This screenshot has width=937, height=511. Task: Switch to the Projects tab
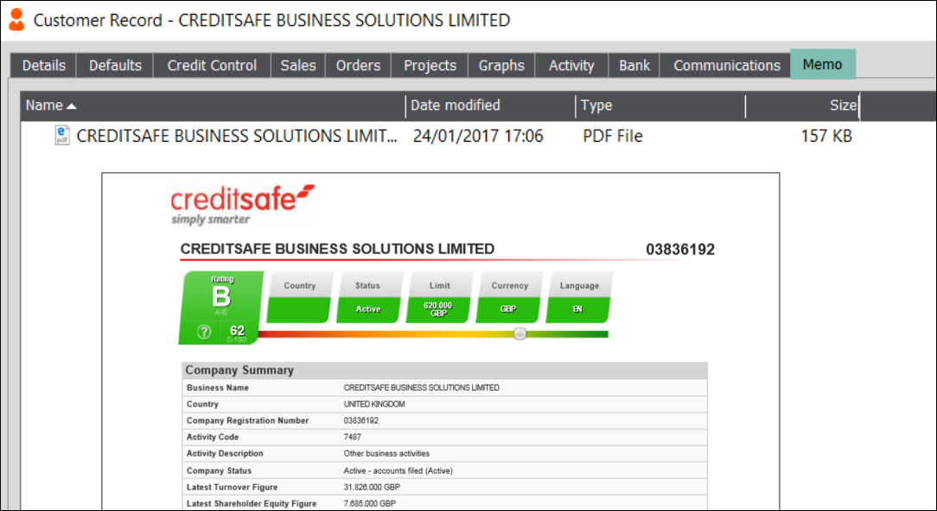point(430,65)
